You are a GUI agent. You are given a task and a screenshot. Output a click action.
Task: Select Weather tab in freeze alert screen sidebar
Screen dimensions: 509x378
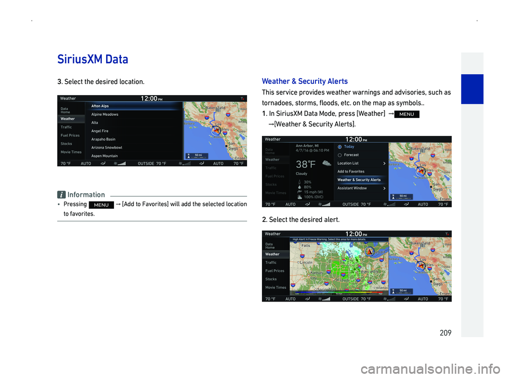(x=276, y=254)
